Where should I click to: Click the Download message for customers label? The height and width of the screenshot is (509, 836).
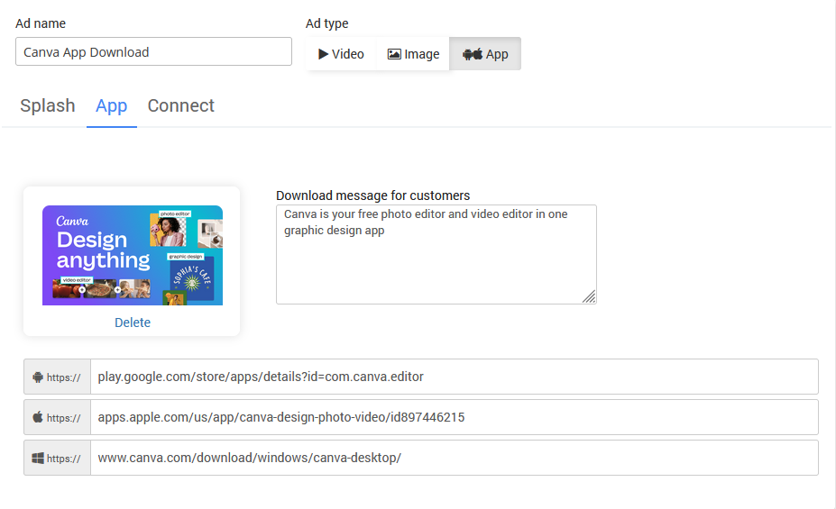372,195
